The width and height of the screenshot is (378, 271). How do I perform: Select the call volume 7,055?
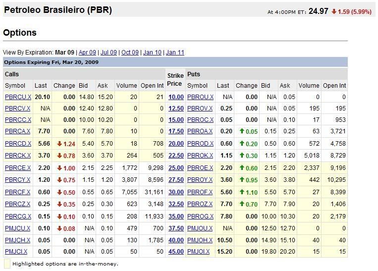pos(129,192)
